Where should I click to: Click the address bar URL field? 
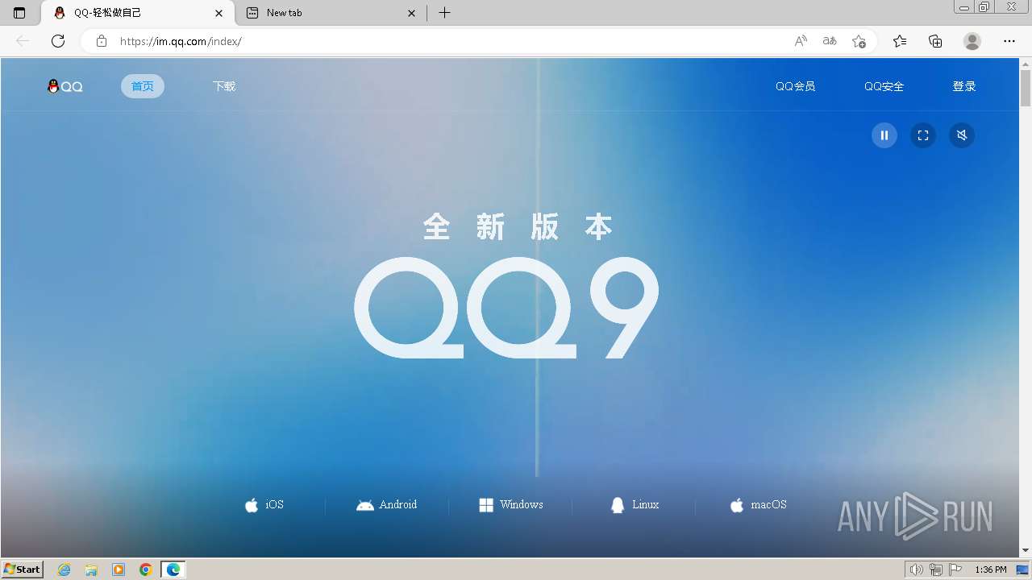tap(451, 41)
